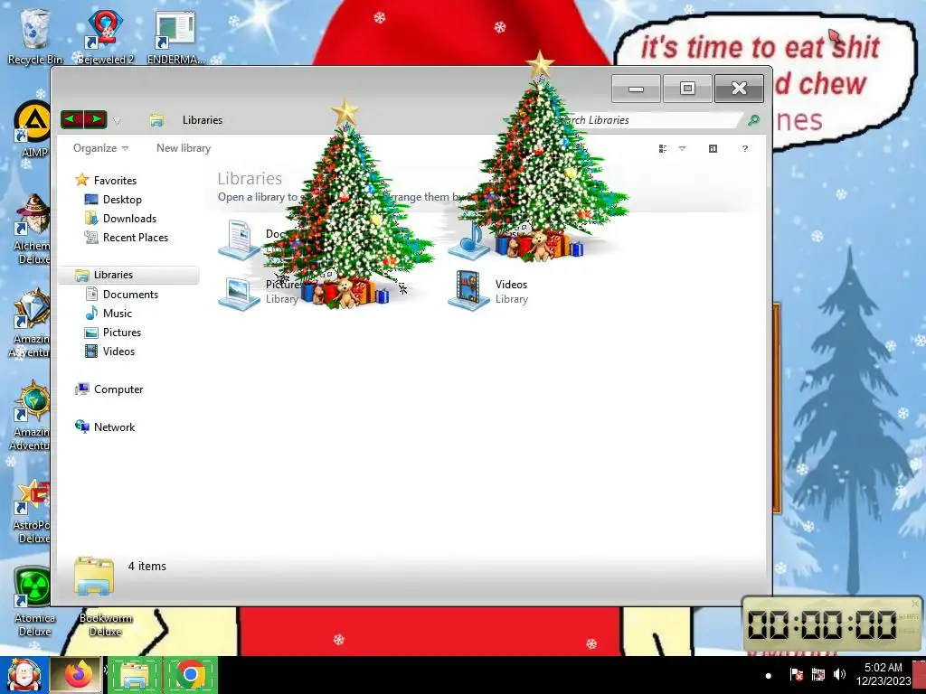This screenshot has height=694, width=926.
Task: Select AstroPop Deluxe desktop shortcut
Action: pos(33,511)
